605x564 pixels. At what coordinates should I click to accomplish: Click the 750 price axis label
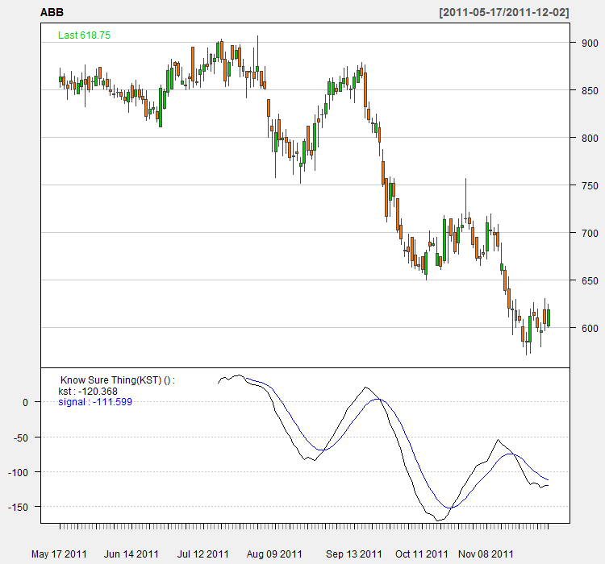pyautogui.click(x=590, y=186)
